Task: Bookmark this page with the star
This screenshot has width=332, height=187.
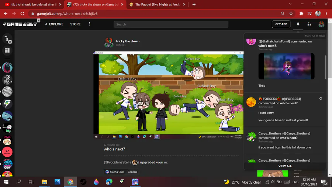Action: 291,14
